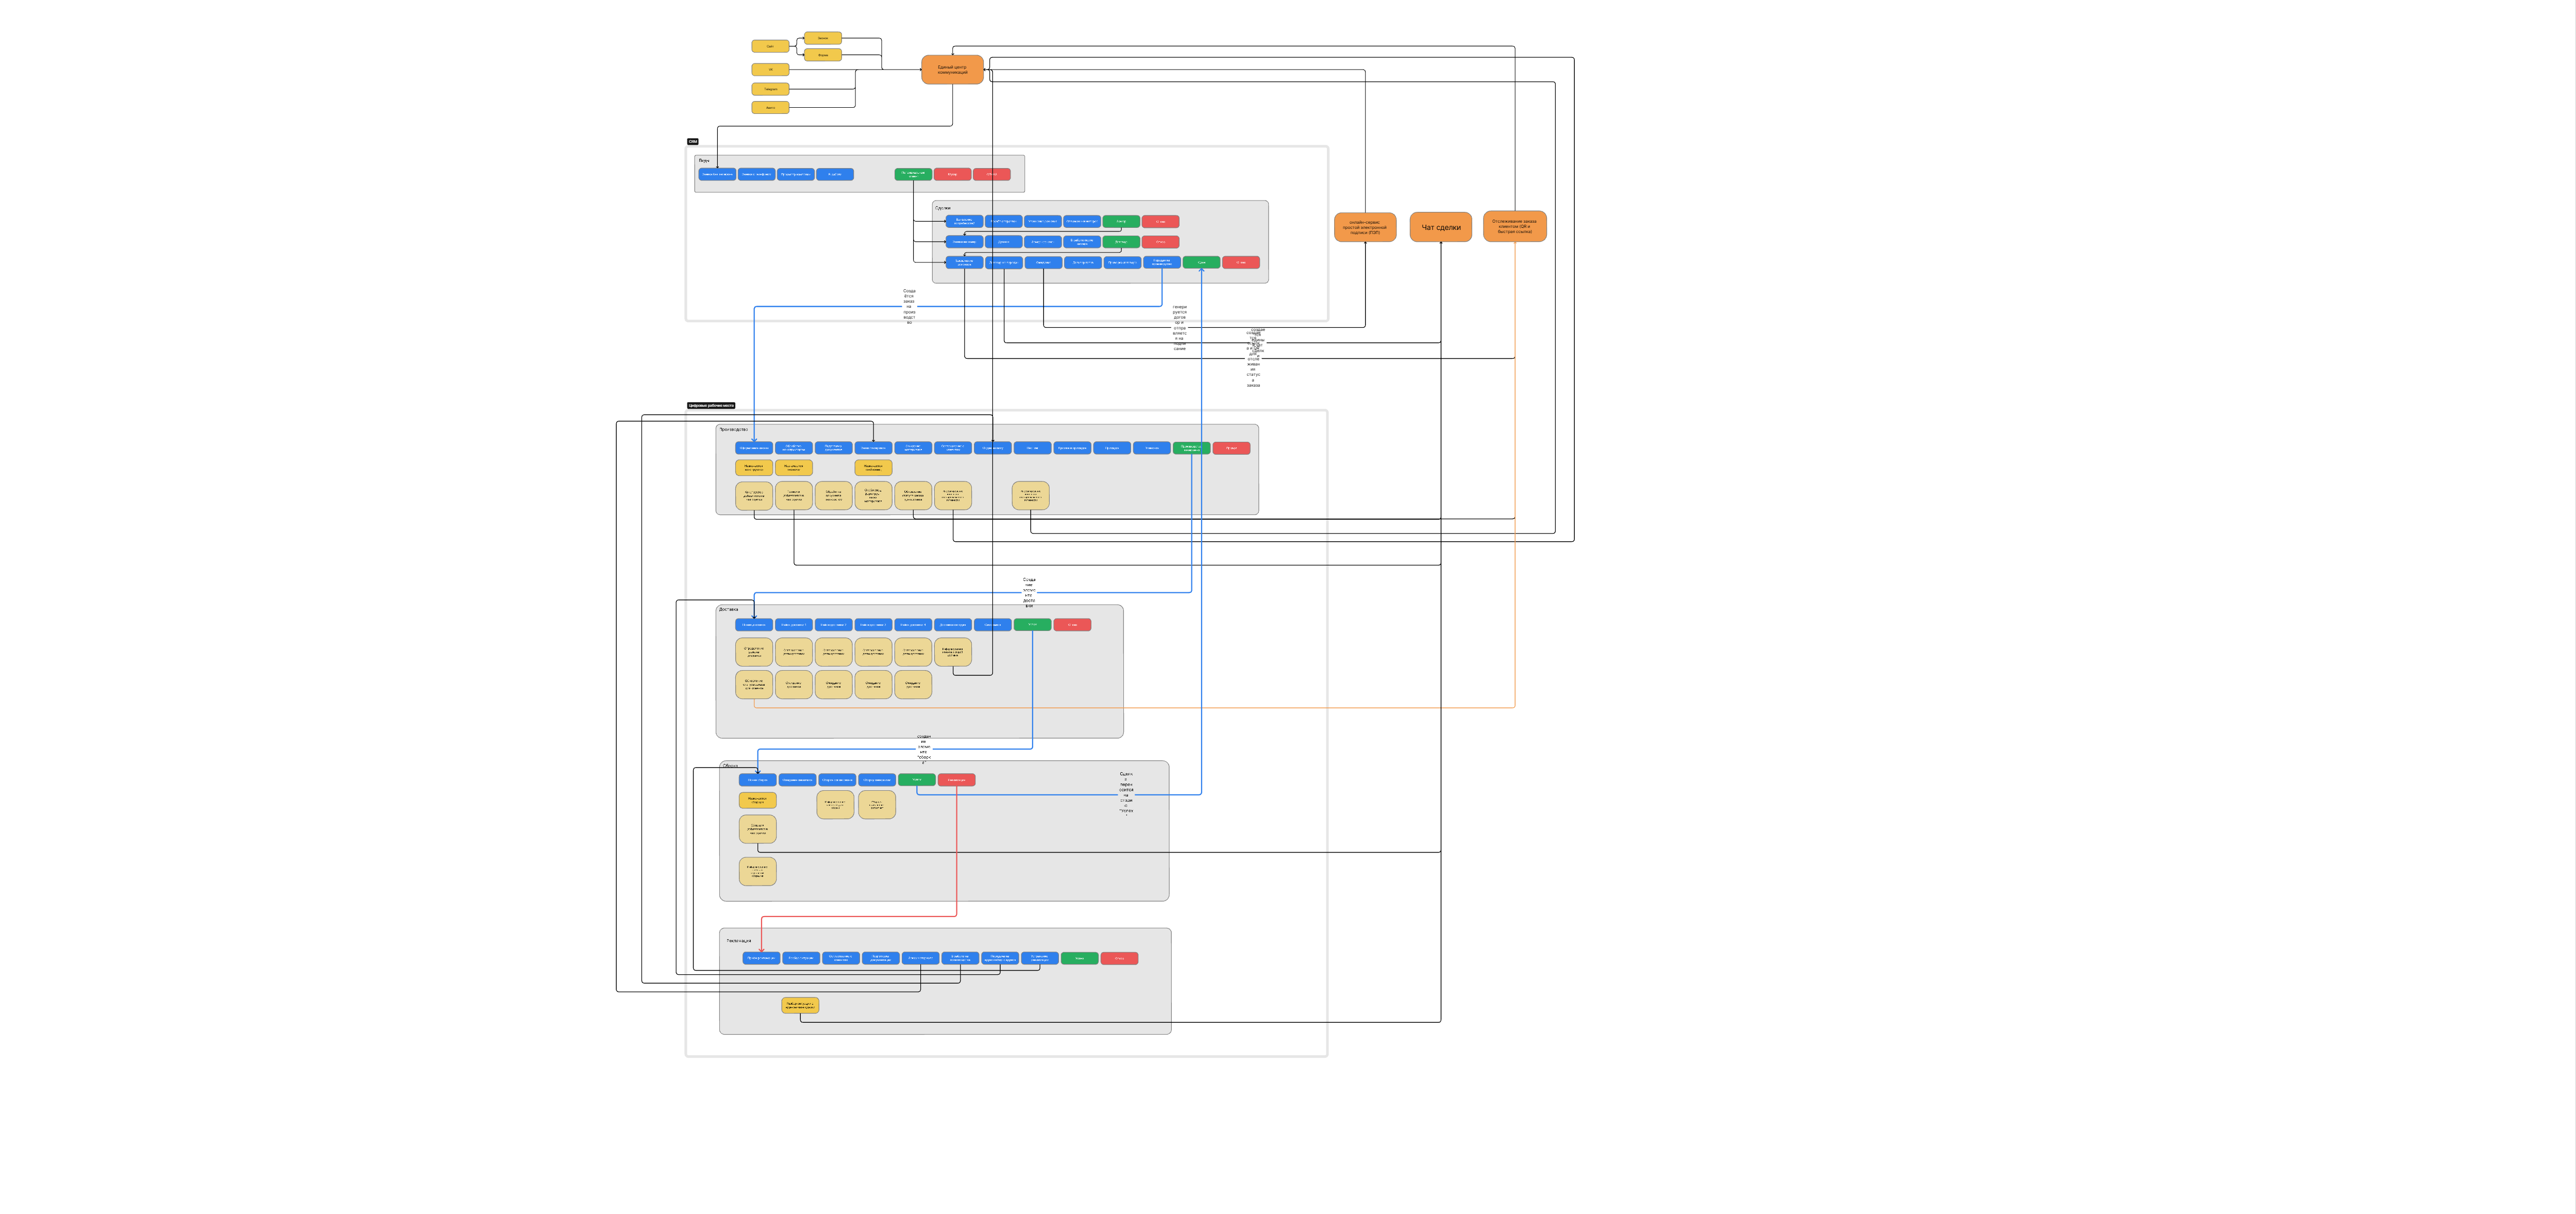2576x1214 pixels.
Task: Click the green 'Потенциальный клиент' stage
Action: coord(912,174)
